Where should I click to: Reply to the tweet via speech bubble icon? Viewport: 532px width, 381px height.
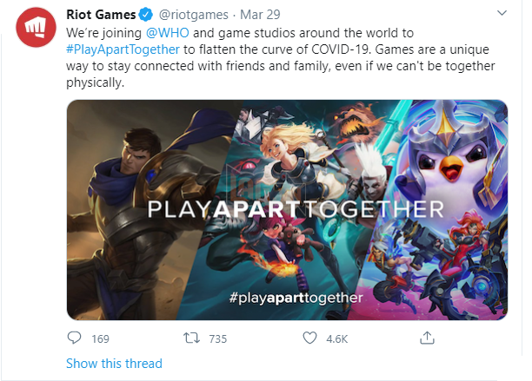tap(75, 338)
